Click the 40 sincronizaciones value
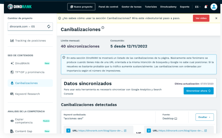This screenshot has height=138, width=222. tap(80, 46)
